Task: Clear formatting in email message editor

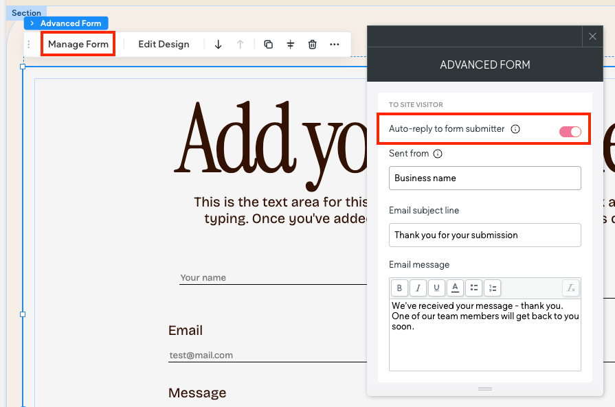Action: click(570, 288)
